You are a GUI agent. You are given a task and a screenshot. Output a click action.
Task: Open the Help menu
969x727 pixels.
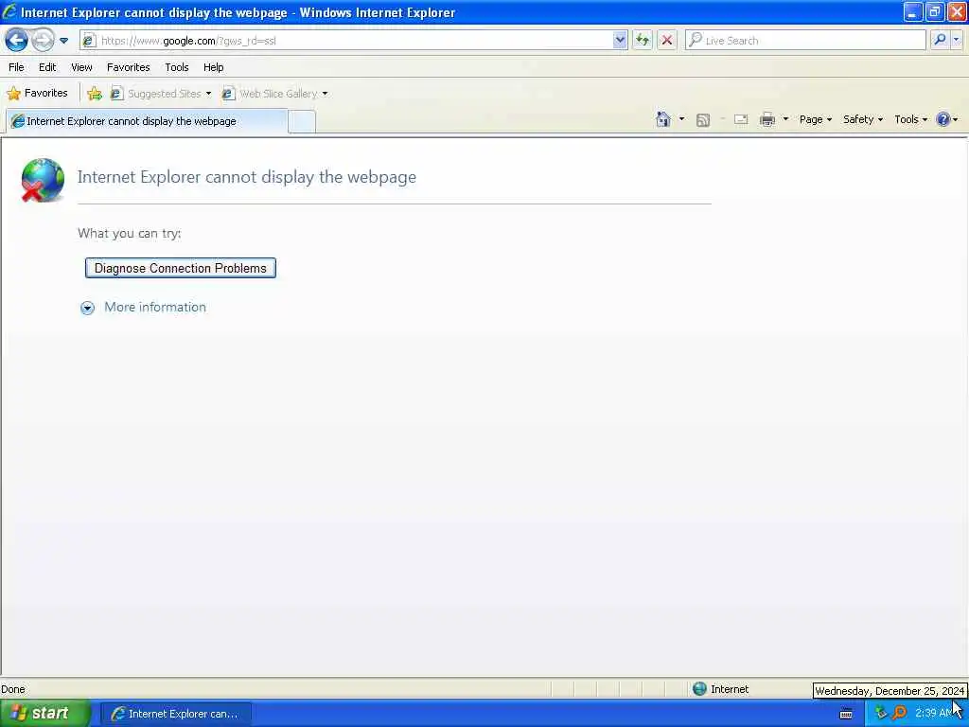pos(213,67)
